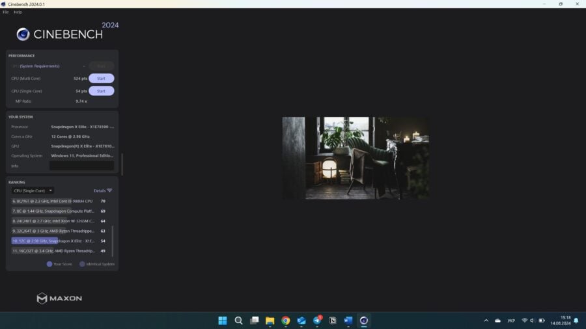Open Microsoft Word from the taskbar
This screenshot has height=329, width=586.
click(348, 321)
